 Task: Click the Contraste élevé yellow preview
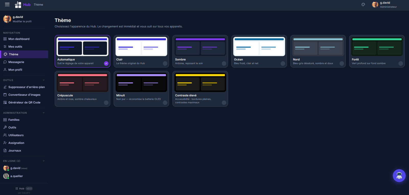tap(200, 82)
